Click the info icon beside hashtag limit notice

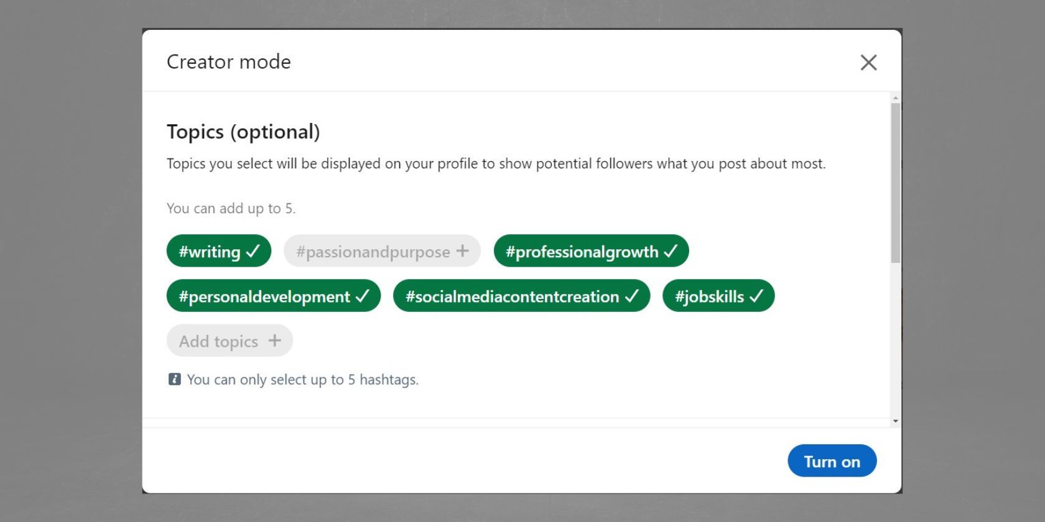(175, 379)
